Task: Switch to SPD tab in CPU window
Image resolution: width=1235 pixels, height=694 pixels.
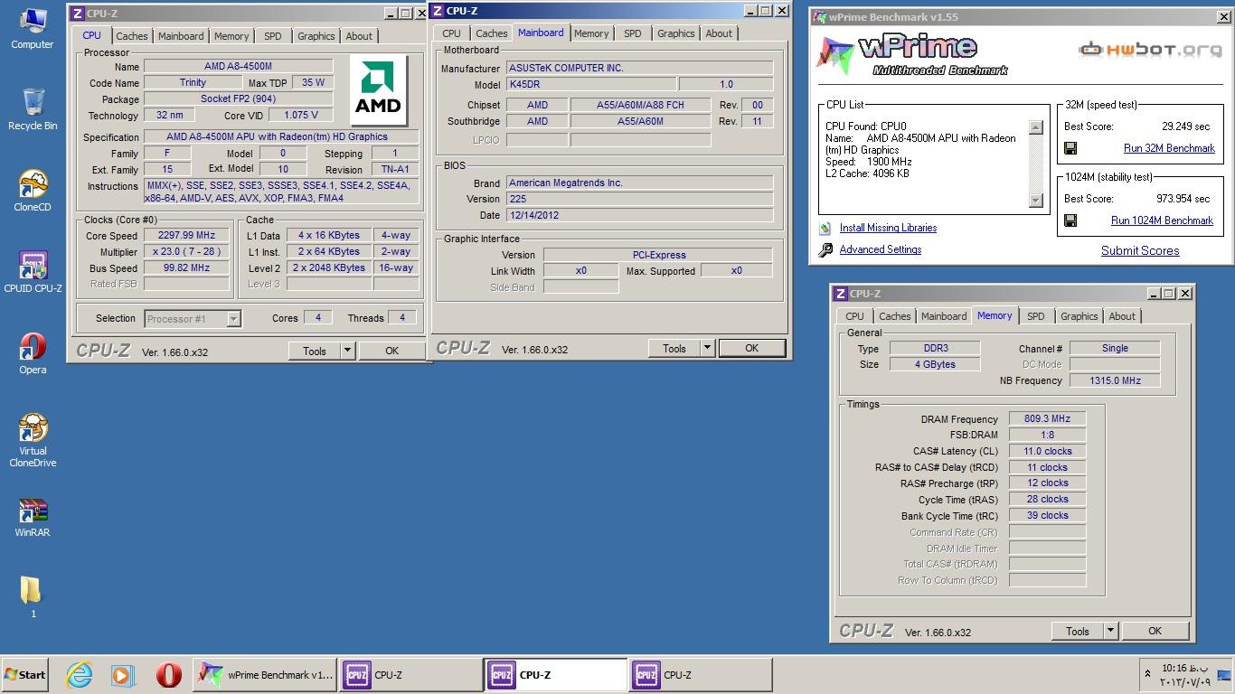Action: pyautogui.click(x=273, y=36)
